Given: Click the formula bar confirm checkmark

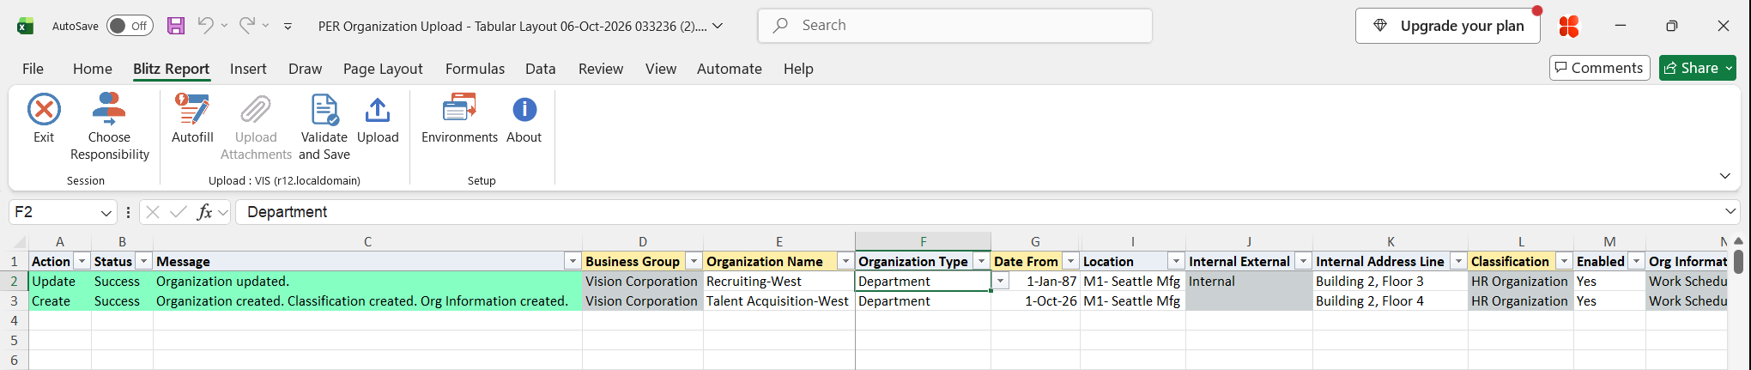Looking at the screenshot, I should tap(179, 212).
